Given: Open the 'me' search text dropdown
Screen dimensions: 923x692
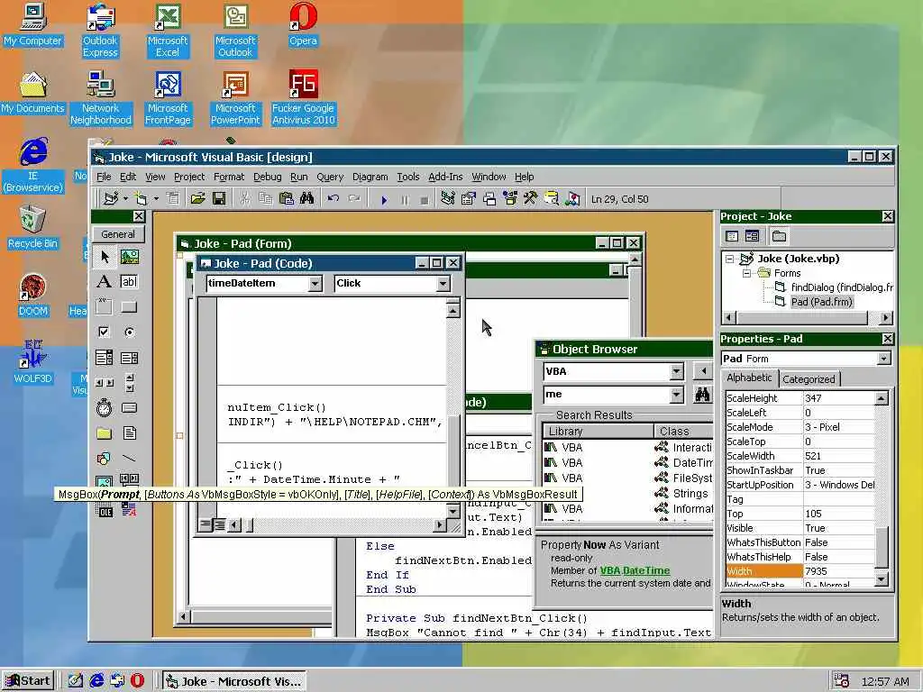Looking at the screenshot, I should tap(676, 395).
